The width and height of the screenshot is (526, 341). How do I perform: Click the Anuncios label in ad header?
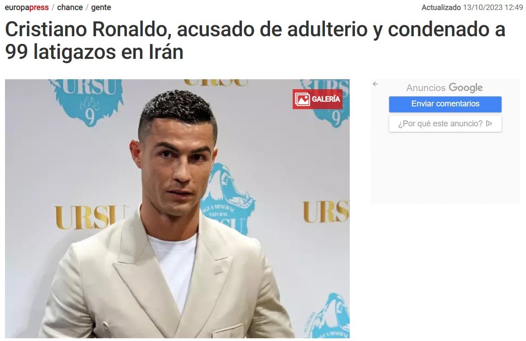pyautogui.click(x=426, y=88)
